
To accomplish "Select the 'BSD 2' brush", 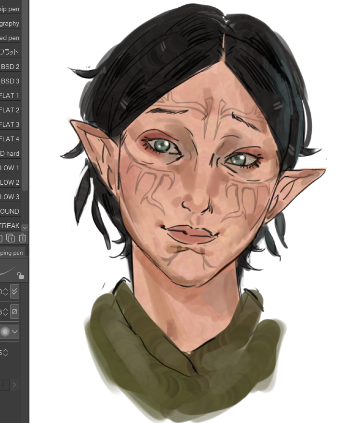I will coord(10,67).
